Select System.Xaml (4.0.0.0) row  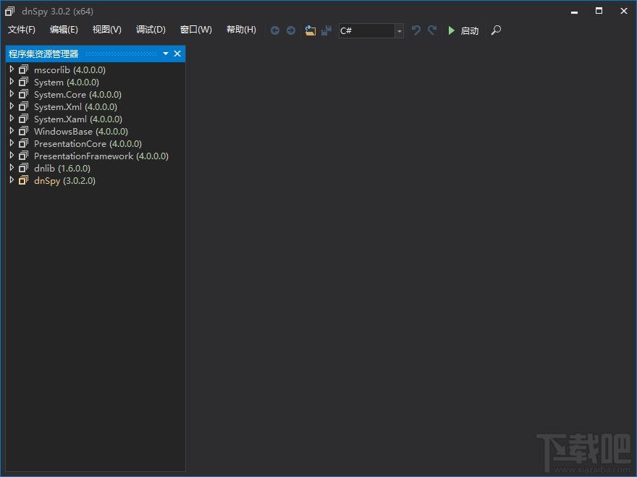point(78,119)
